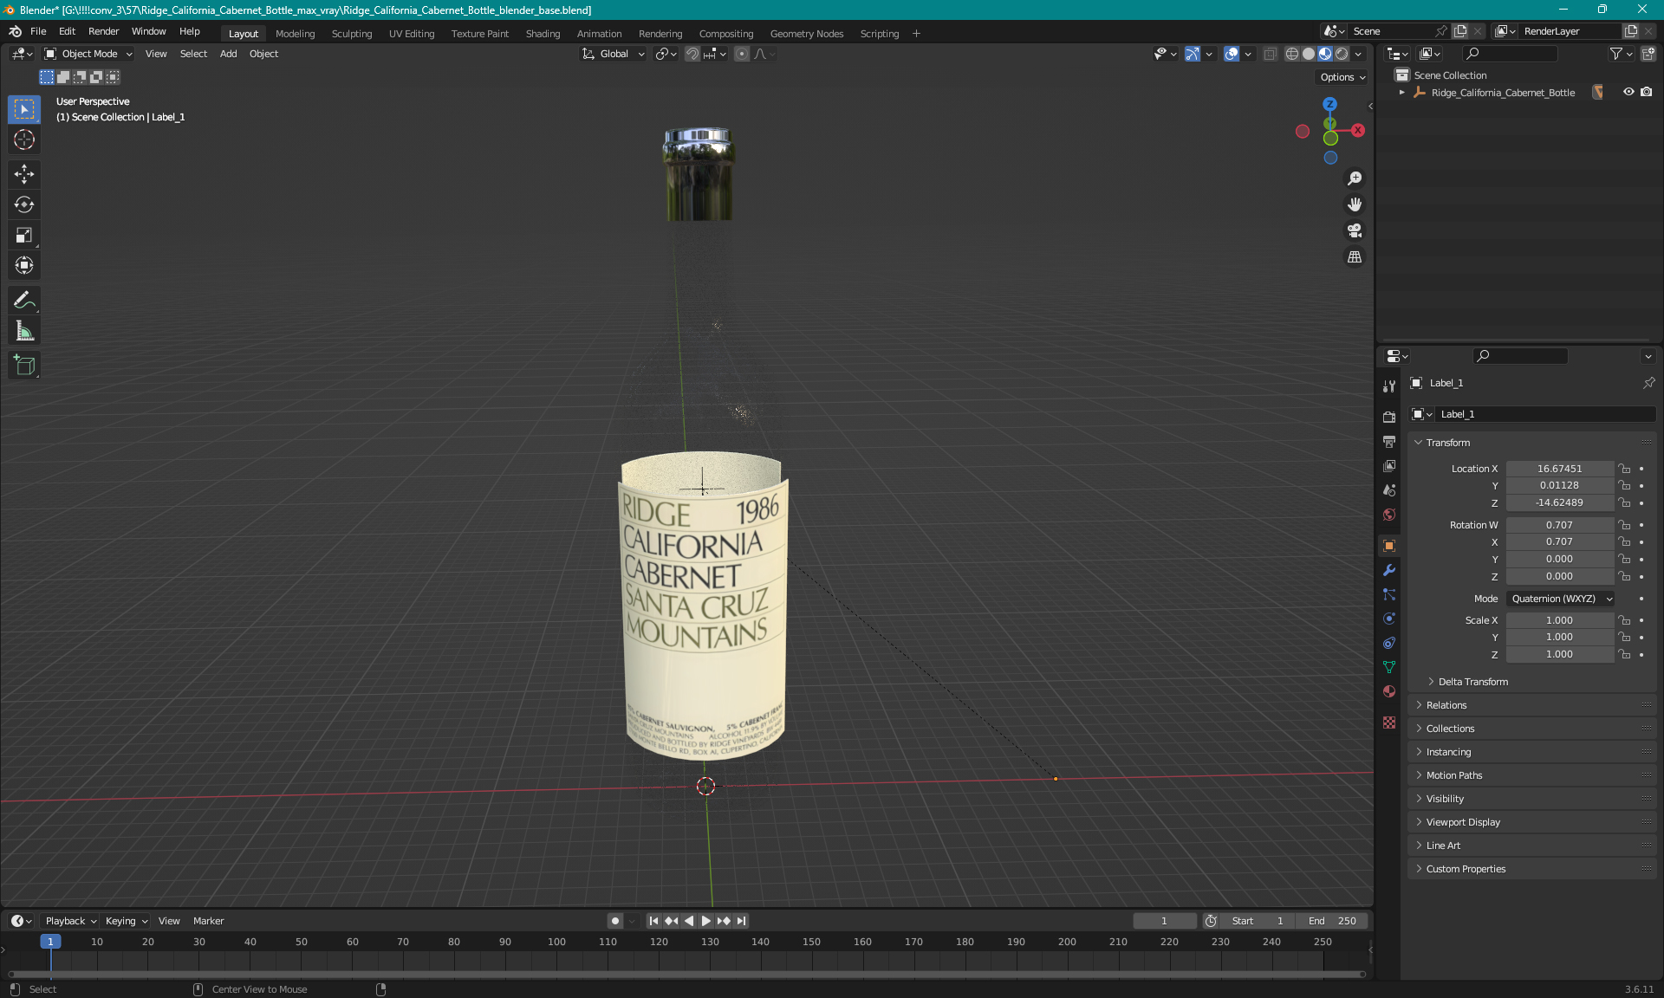
Task: Open the File menu
Action: (38, 31)
